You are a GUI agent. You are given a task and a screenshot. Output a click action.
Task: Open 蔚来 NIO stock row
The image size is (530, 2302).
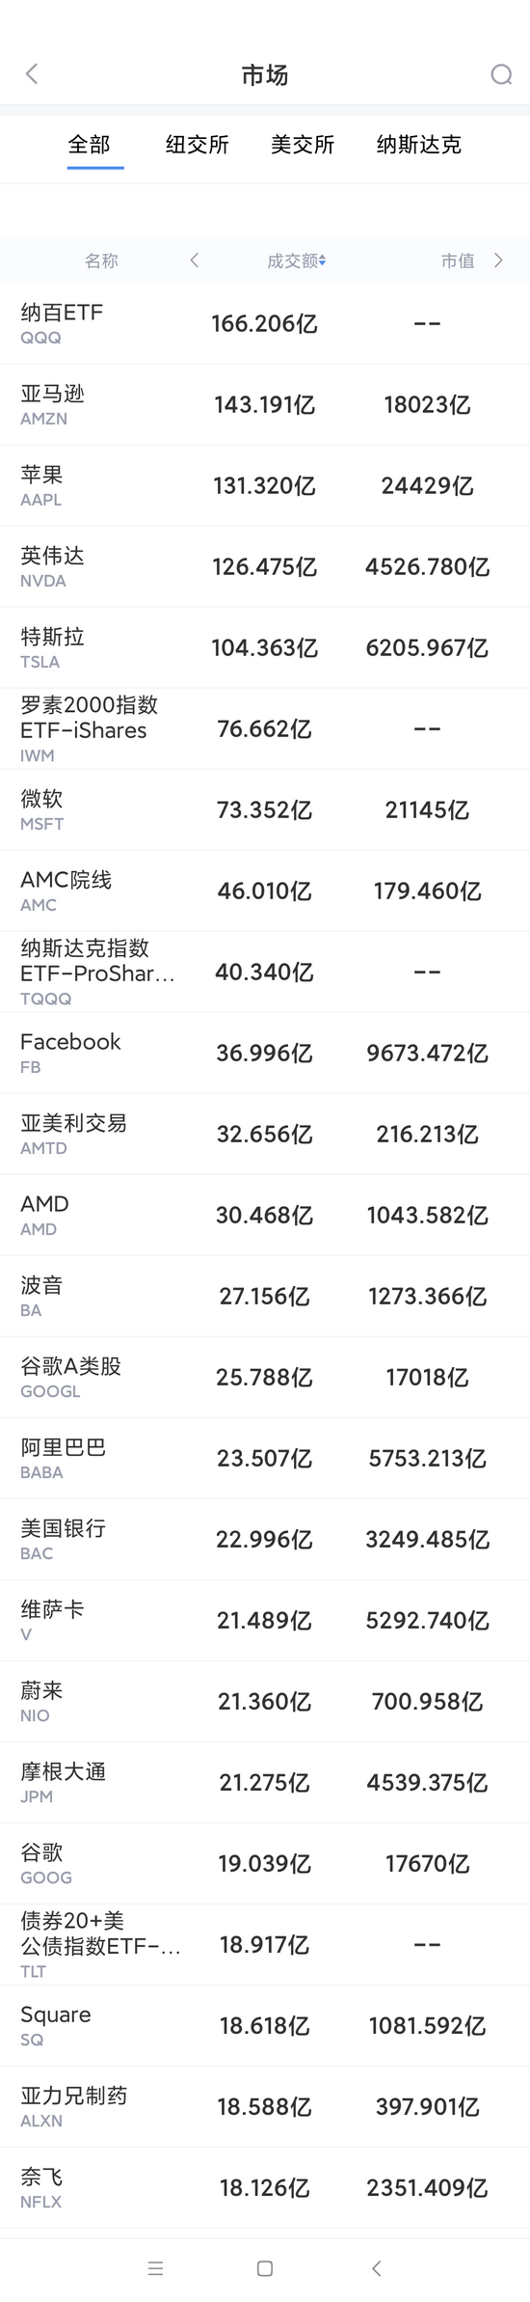click(265, 1701)
